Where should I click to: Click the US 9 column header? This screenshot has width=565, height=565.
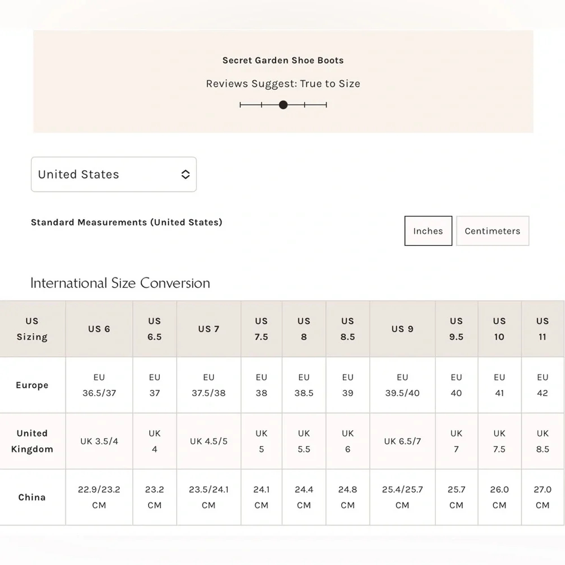(402, 329)
